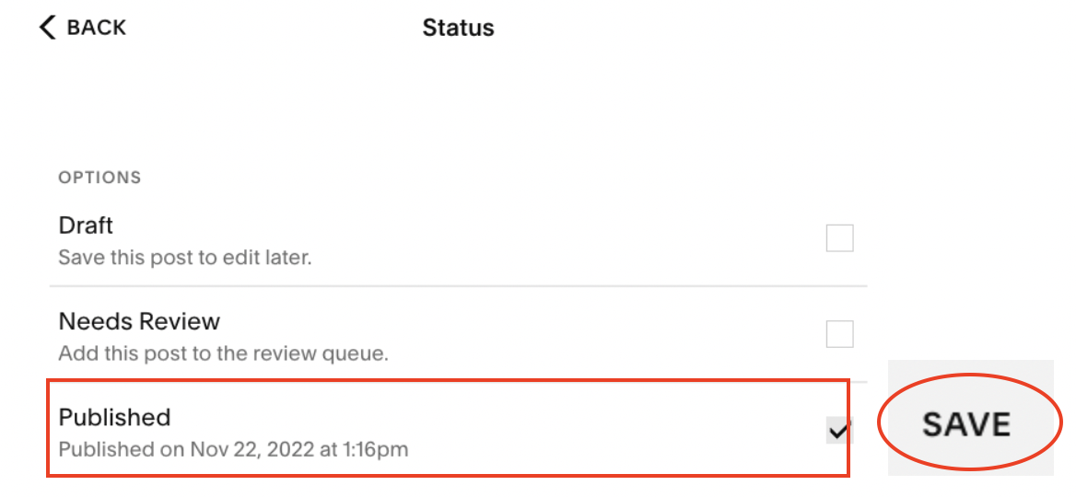Click the word "Review" in Needs Review
This screenshot has height=497, width=1076.
[x=179, y=321]
